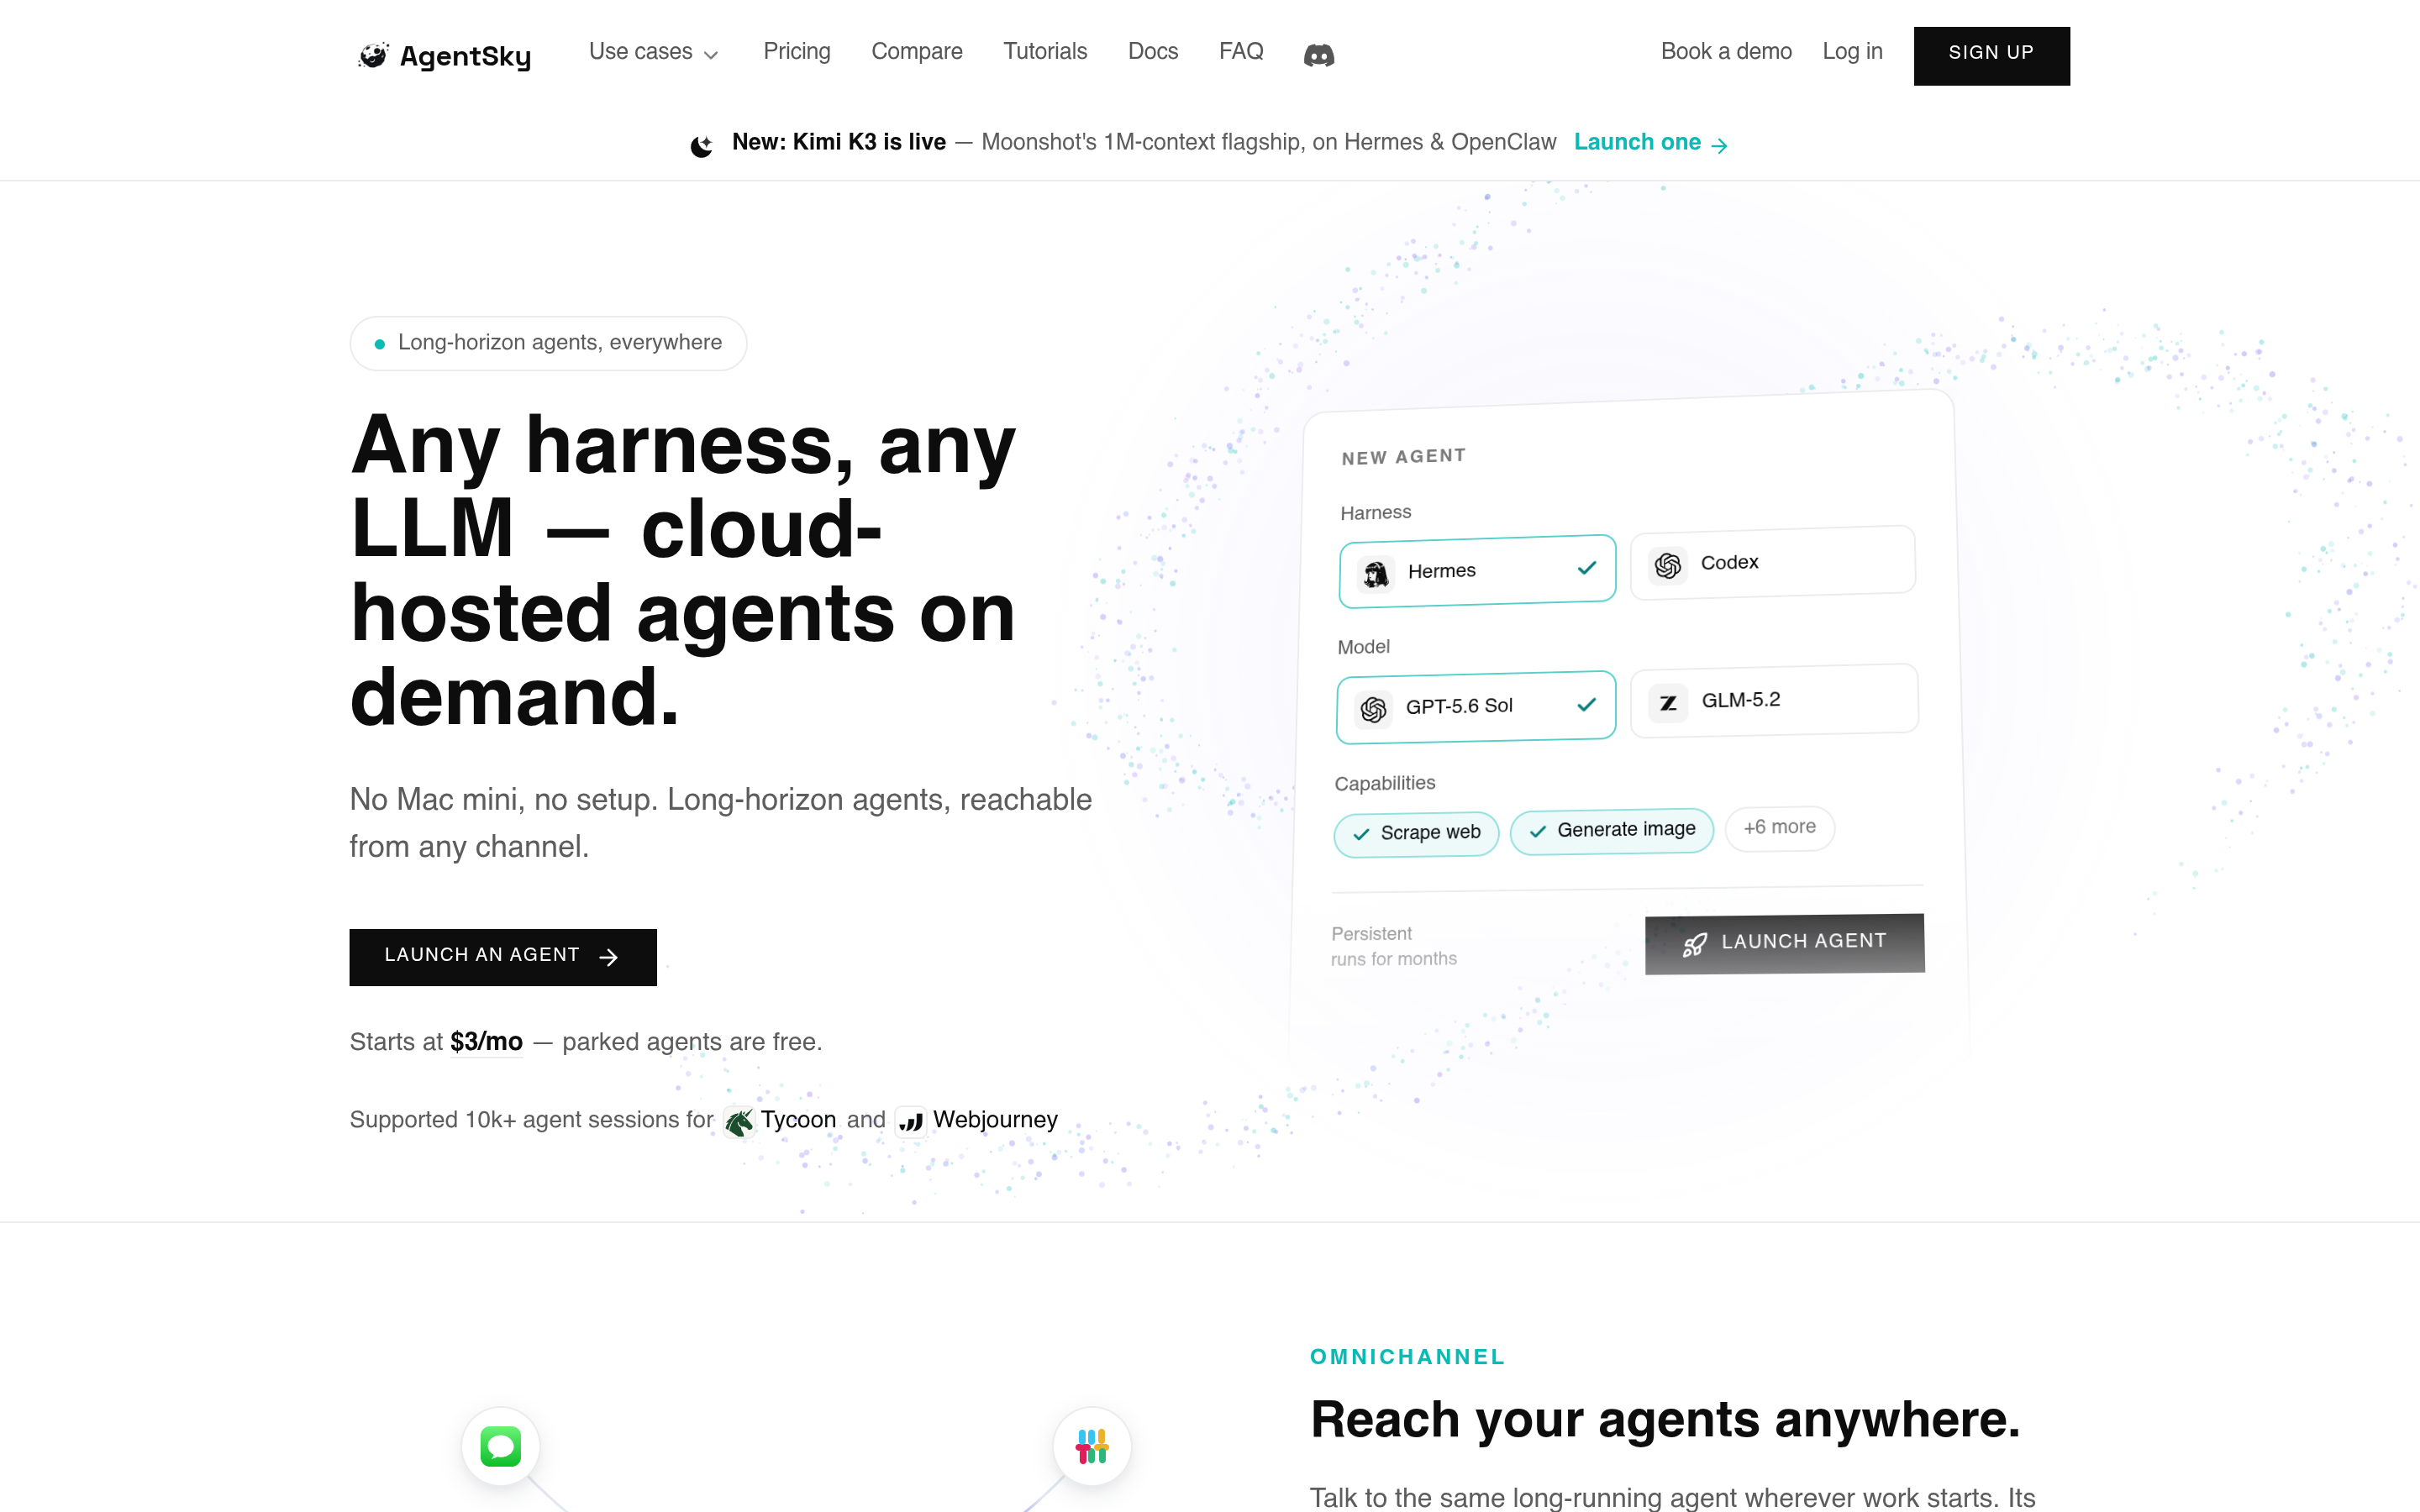Toggle the Generate image capability

pyautogui.click(x=1611, y=831)
